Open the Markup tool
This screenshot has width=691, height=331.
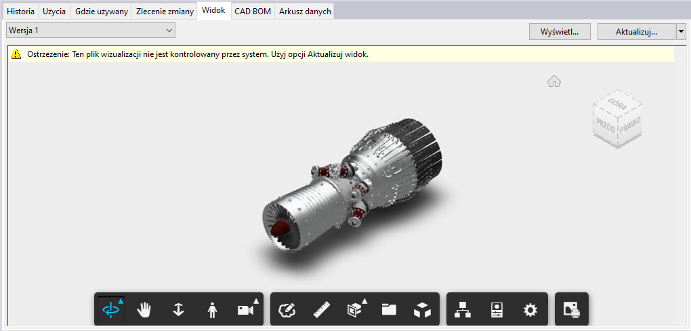pyautogui.click(x=287, y=310)
